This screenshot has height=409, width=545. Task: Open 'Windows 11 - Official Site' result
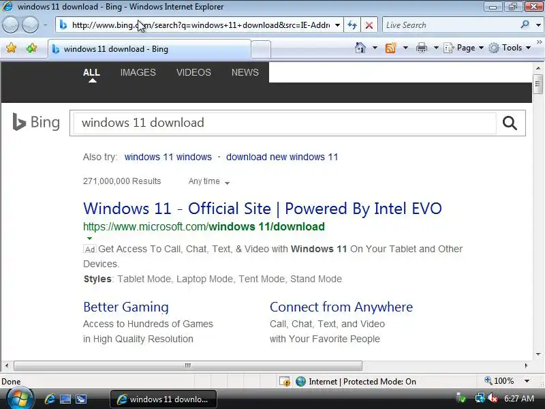click(262, 209)
